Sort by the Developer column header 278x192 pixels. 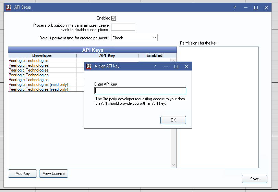[42, 55]
